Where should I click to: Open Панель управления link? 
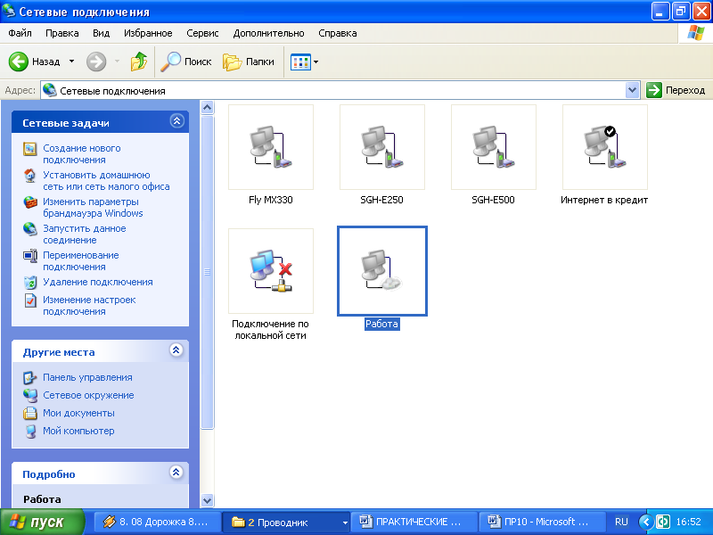click(x=87, y=377)
